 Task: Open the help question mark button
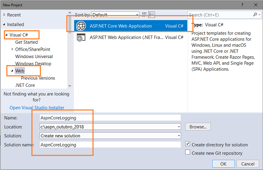pos(242,5)
